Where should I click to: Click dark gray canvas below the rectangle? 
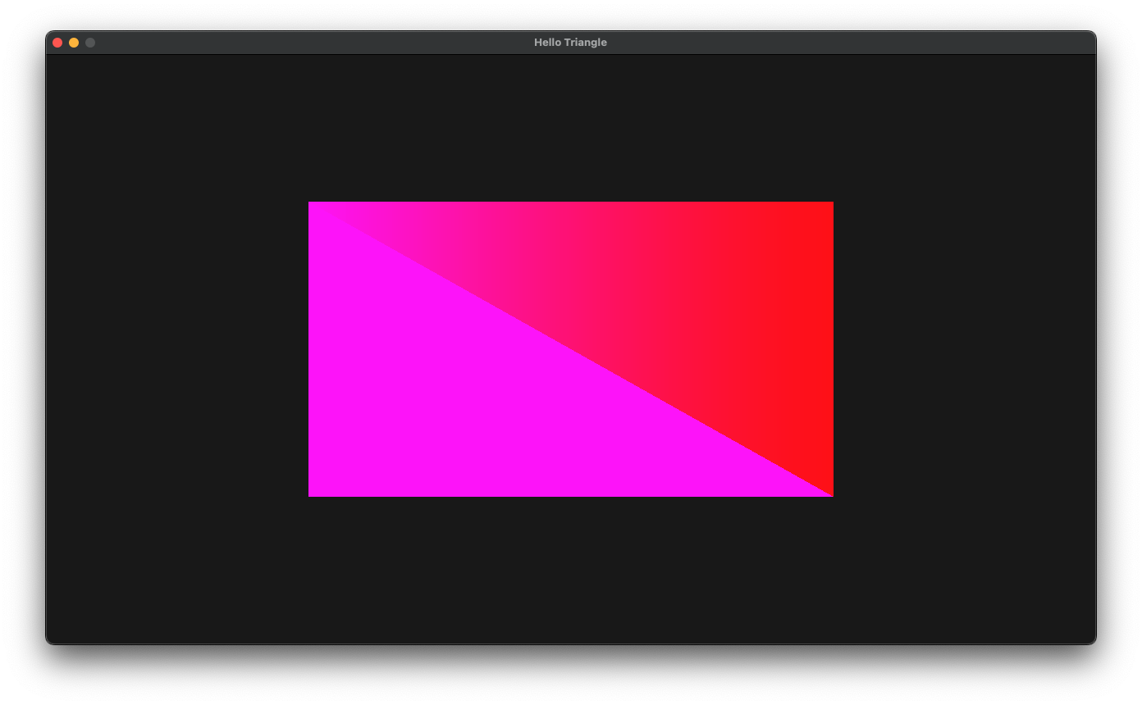[570, 570]
